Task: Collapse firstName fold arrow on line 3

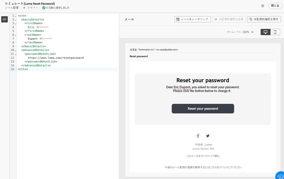Action: pos(16,24)
